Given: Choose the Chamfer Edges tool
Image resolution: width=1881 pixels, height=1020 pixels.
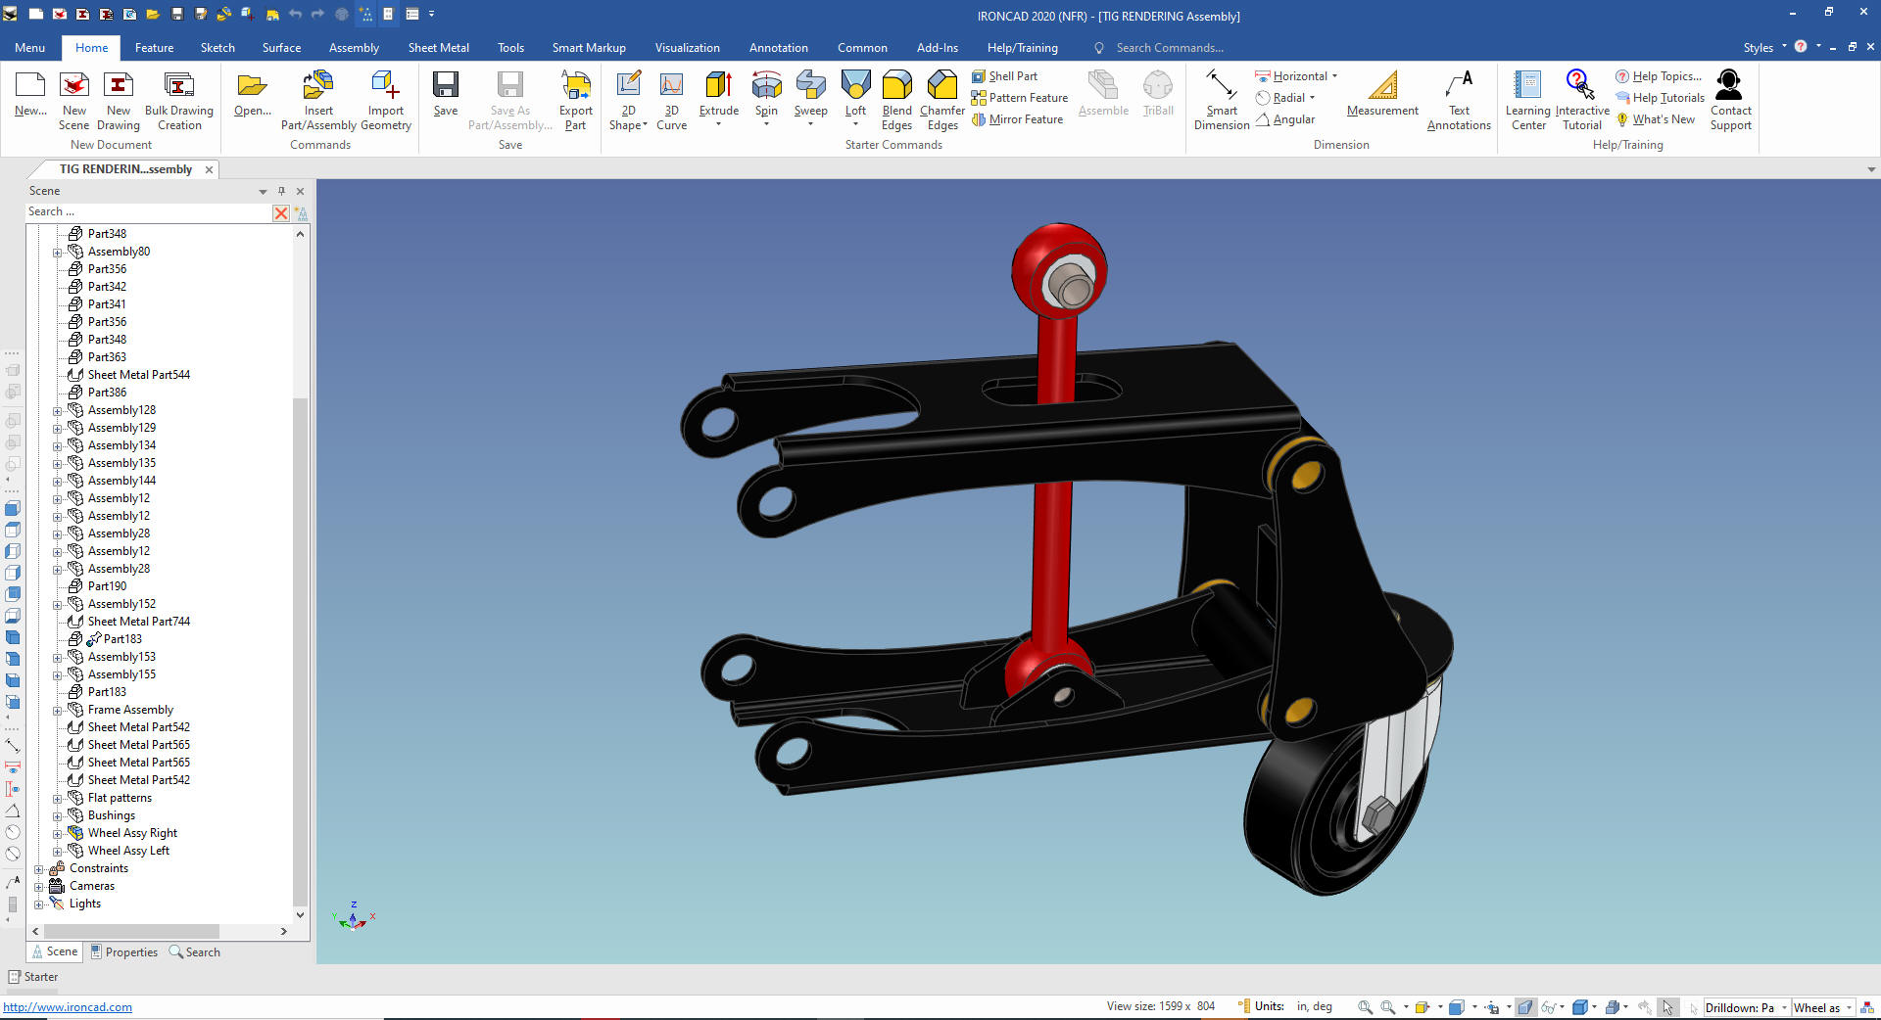Looking at the screenshot, I should click(941, 86).
